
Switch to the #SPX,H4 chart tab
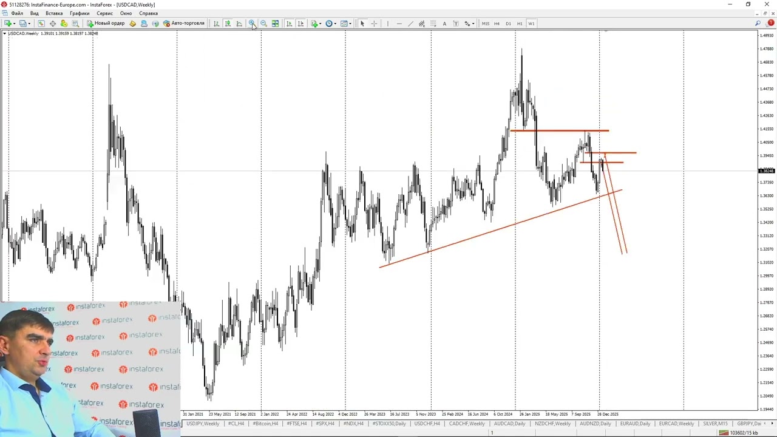(x=325, y=424)
